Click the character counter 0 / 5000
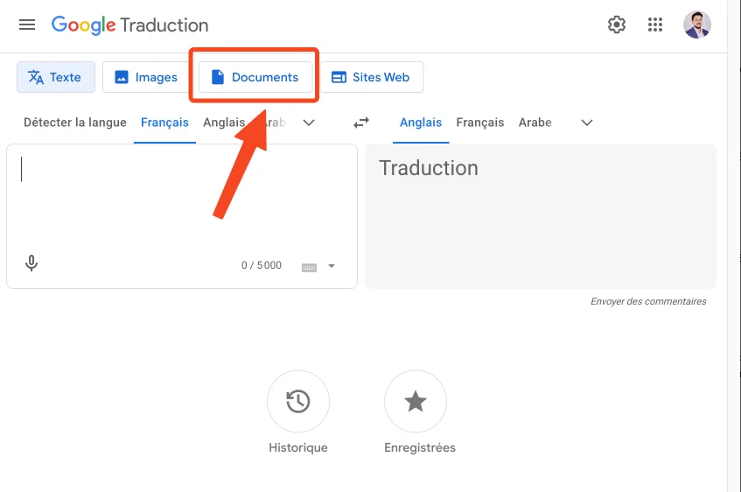This screenshot has width=741, height=492. click(x=262, y=265)
